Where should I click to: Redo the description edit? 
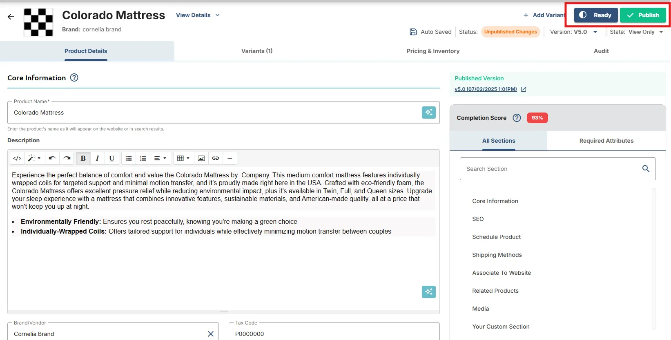click(x=67, y=158)
